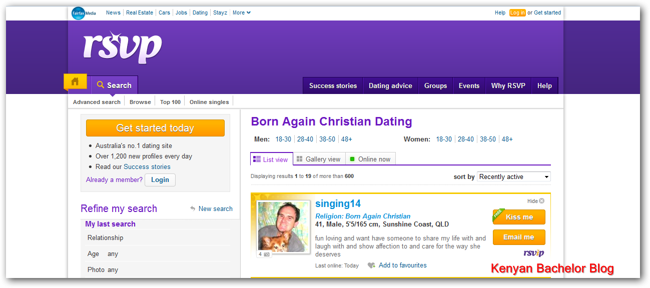Screen dimensions: 650x288
Task: Open Success stories menu item
Action: (x=333, y=85)
